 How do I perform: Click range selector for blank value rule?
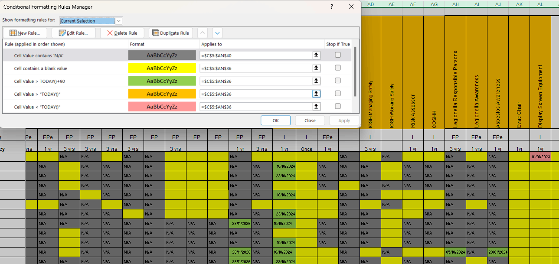[x=316, y=68]
